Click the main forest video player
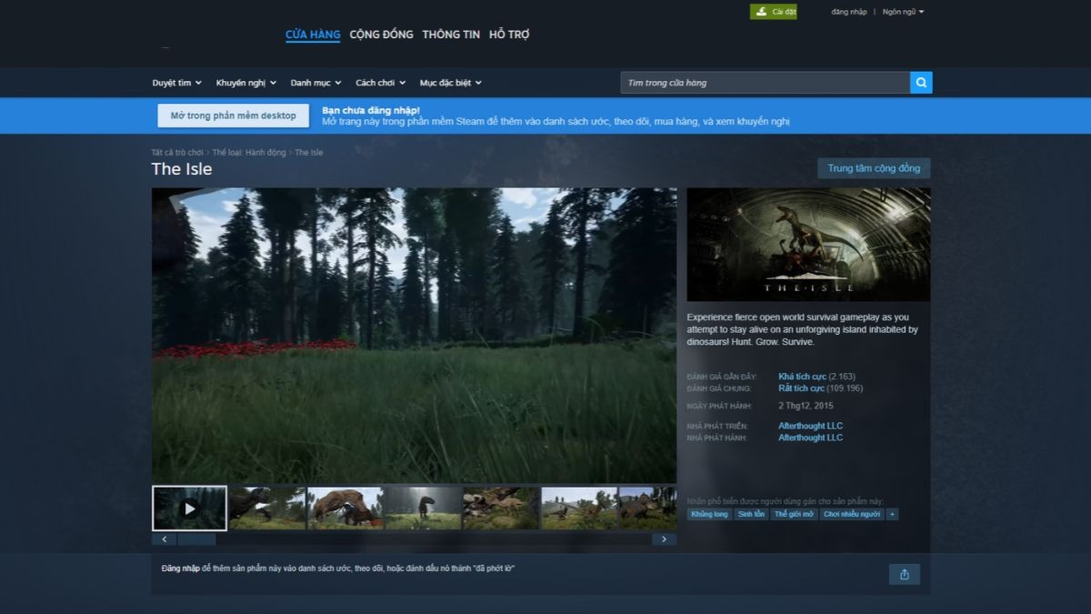This screenshot has height=614, width=1091. (414, 335)
